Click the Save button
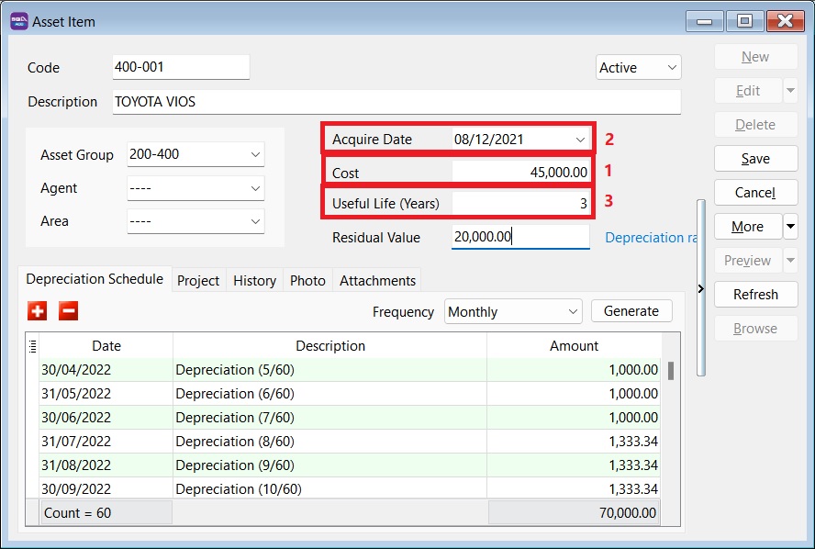 pyautogui.click(x=755, y=159)
